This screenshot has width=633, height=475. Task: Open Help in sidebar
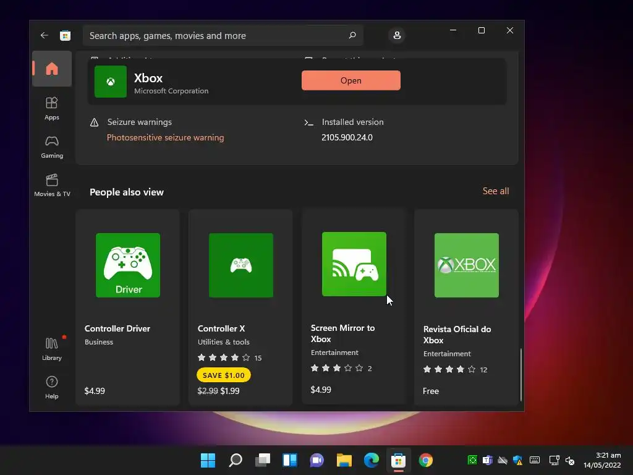52,387
